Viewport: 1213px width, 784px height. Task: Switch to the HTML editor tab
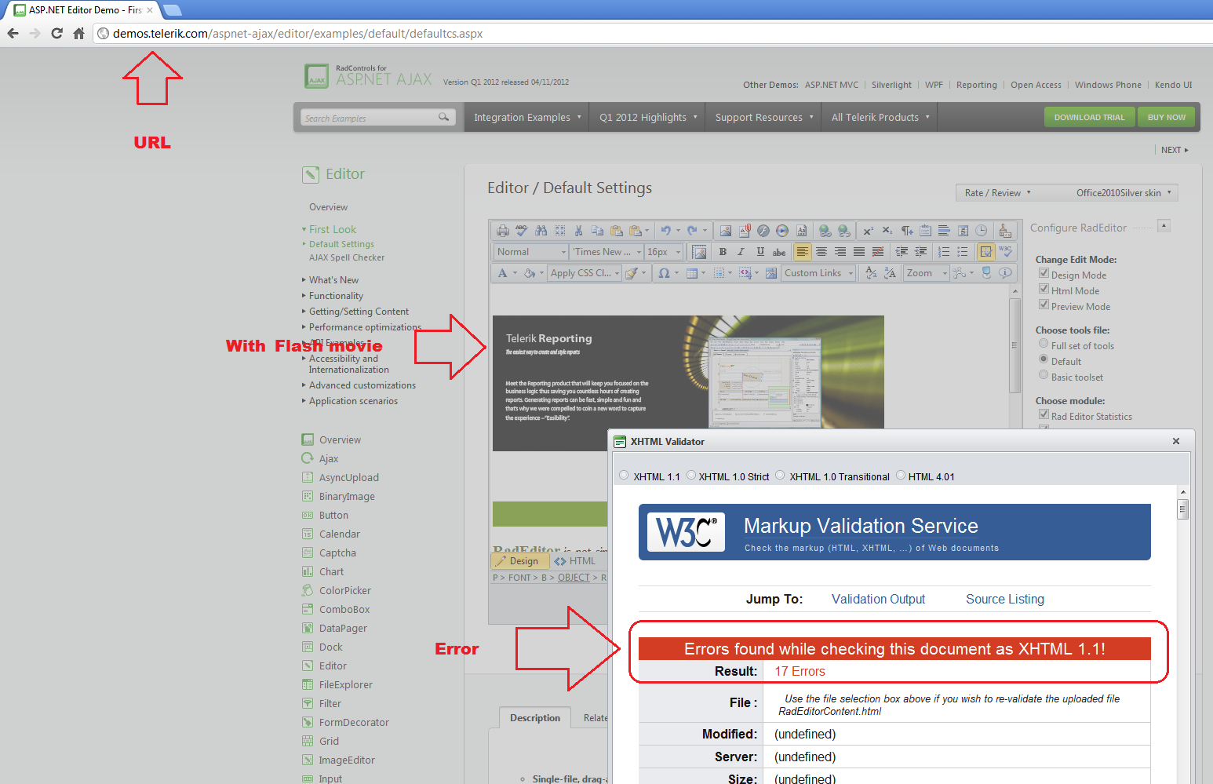tap(575, 561)
